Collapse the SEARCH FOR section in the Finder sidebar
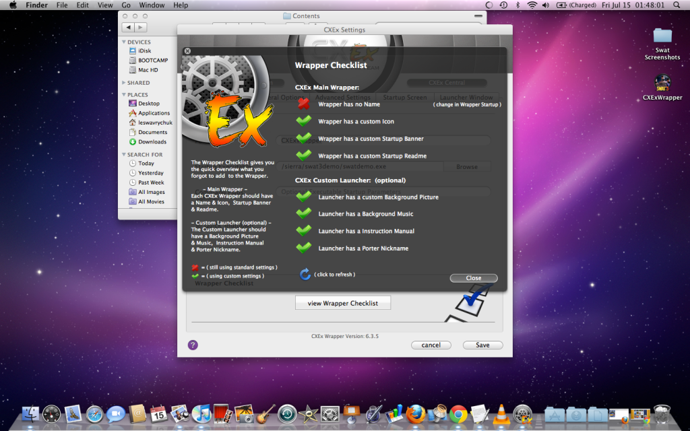The height and width of the screenshot is (431, 690). point(124,155)
